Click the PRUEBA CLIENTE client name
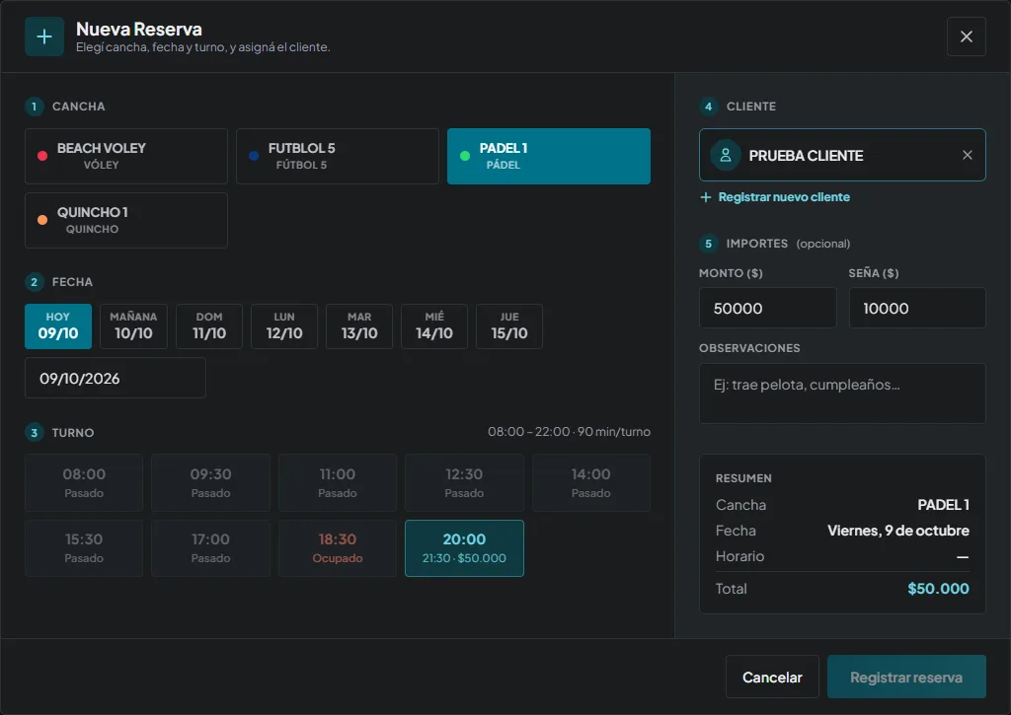This screenshot has width=1011, height=715. coord(806,156)
